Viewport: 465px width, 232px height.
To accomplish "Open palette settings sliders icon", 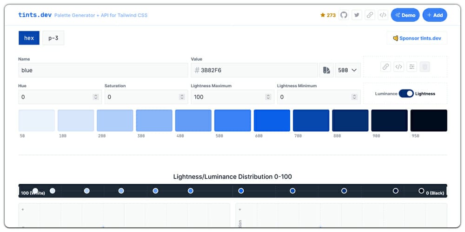I will point(412,67).
